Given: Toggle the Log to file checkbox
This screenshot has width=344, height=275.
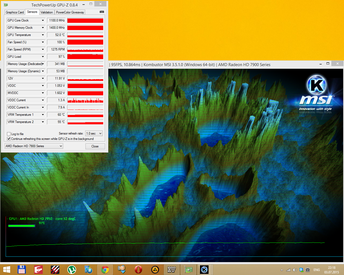Looking at the screenshot, I should [x=9, y=134].
